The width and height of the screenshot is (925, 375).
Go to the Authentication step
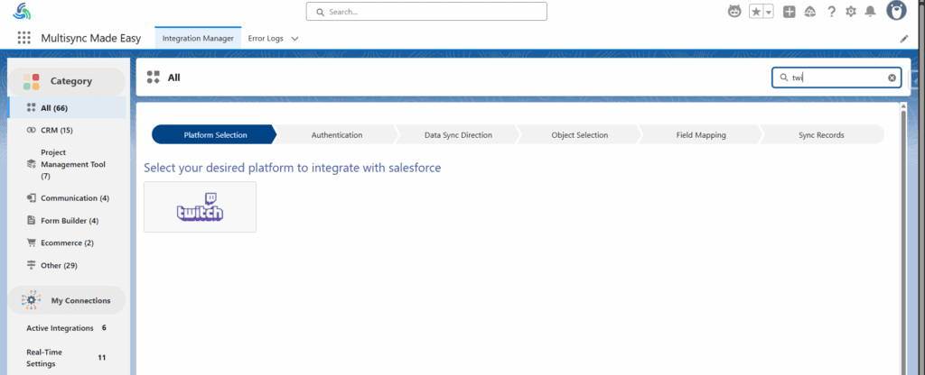(x=336, y=135)
